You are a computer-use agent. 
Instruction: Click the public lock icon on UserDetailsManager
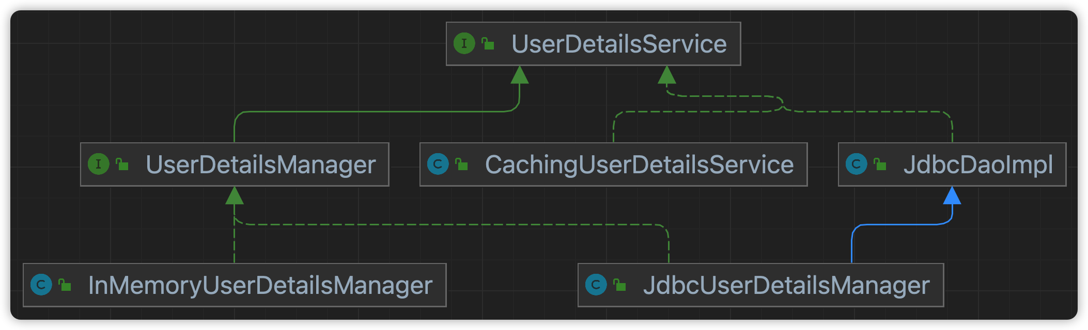(x=122, y=164)
